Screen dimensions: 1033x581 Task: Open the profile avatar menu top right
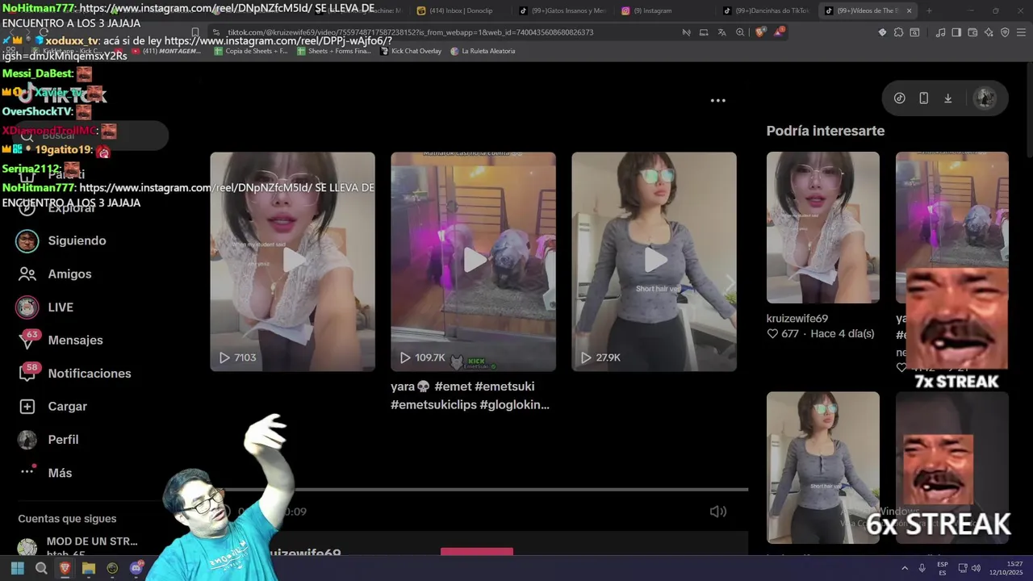click(x=985, y=98)
